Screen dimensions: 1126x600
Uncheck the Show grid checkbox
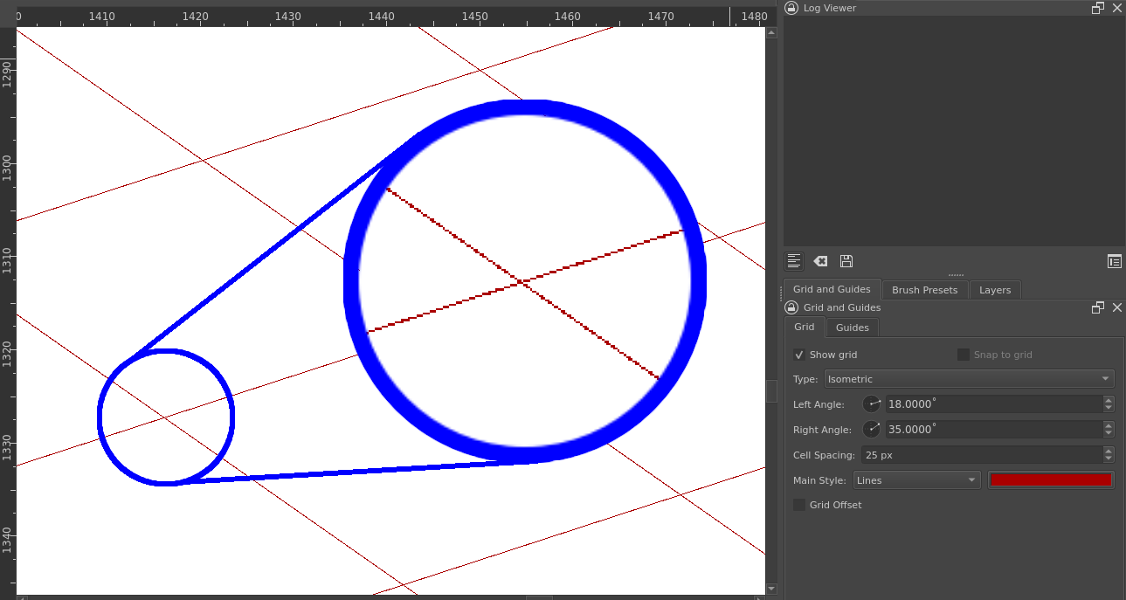click(799, 355)
